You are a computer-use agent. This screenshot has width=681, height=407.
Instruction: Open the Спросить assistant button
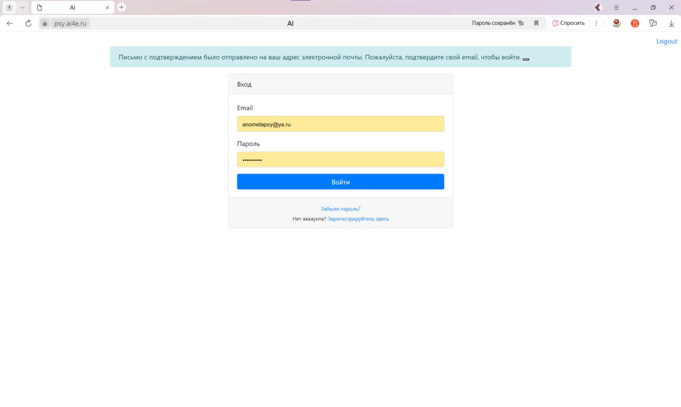[x=568, y=23]
